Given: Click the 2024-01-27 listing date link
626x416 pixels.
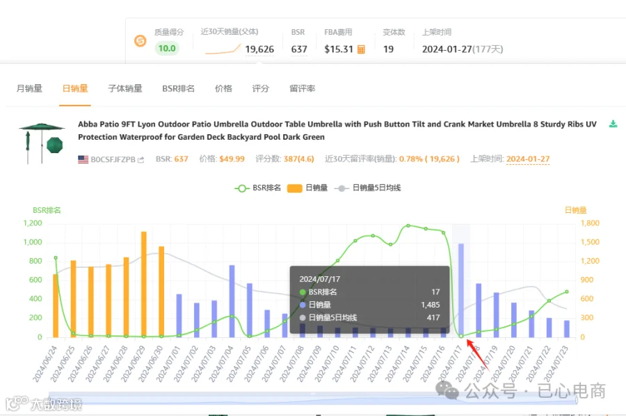Looking at the screenshot, I should 528,159.
